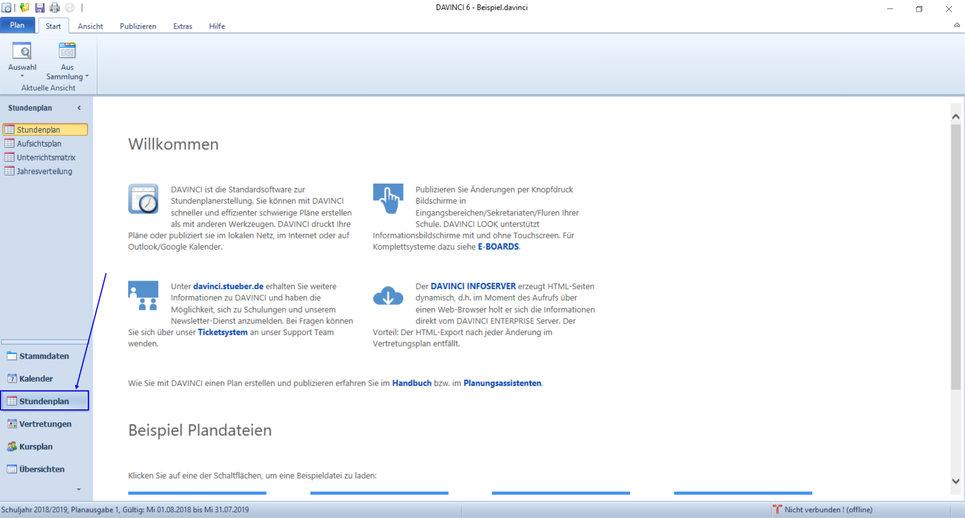The image size is (965, 518).
Task: Click the Aus Sammlung icon
Action: coord(67,51)
